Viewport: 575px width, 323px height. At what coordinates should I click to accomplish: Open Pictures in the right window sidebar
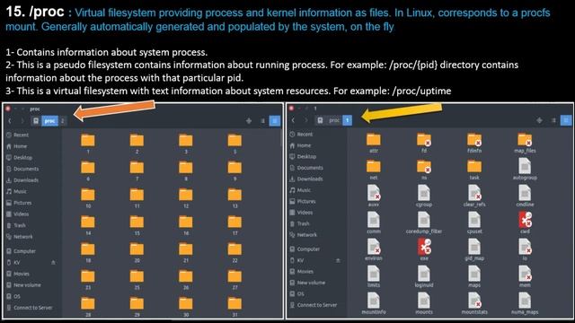pos(303,201)
